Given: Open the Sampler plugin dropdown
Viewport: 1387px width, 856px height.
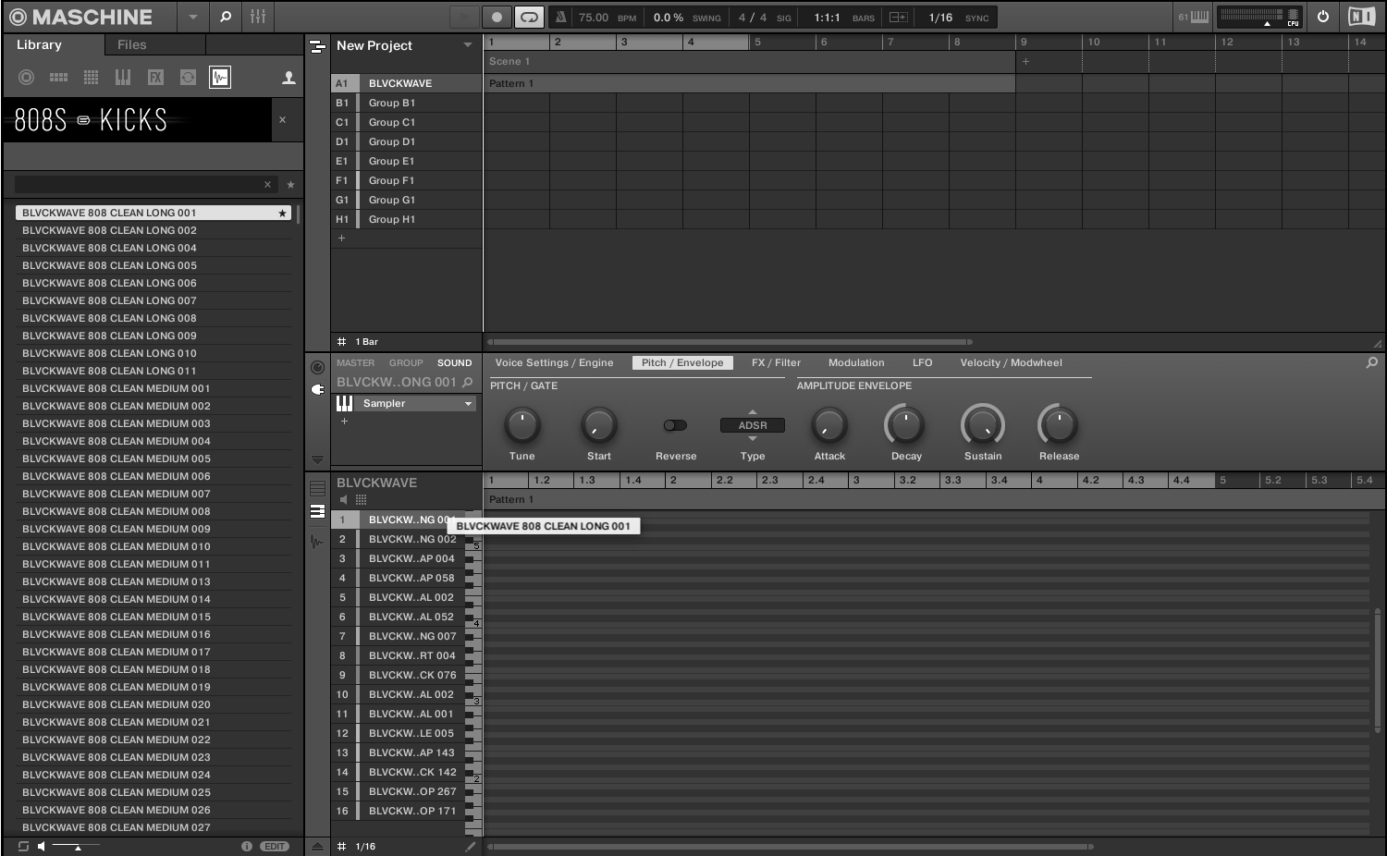Looking at the screenshot, I should pos(468,404).
